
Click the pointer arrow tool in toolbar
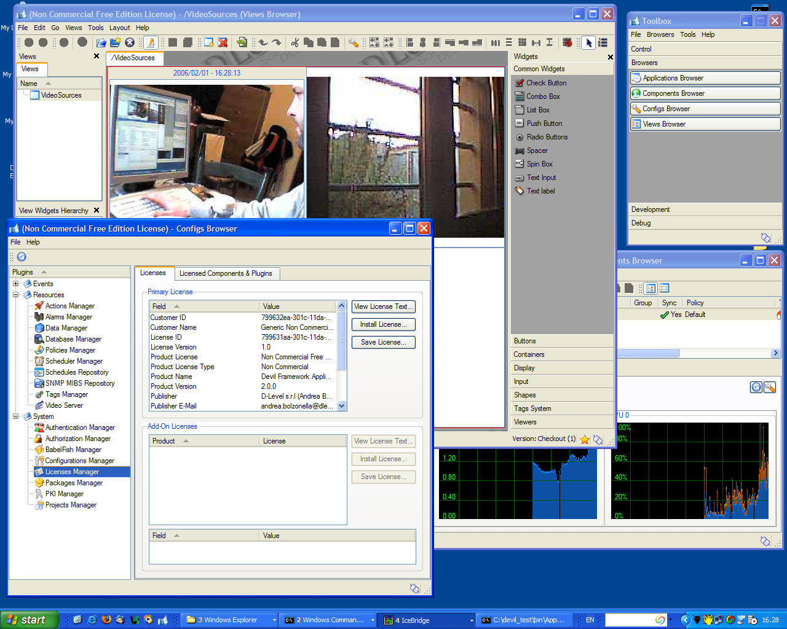[588, 42]
